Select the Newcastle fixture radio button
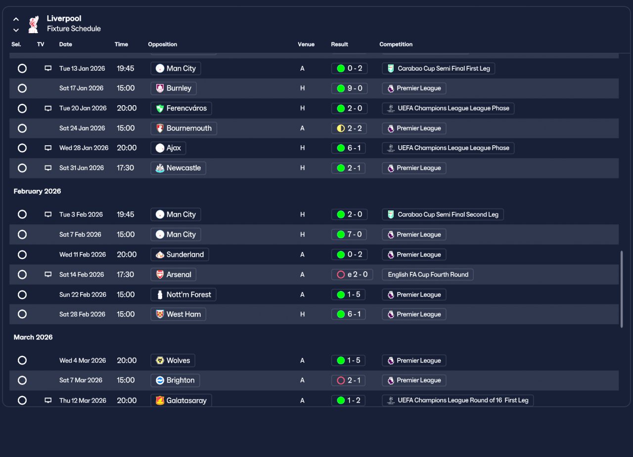This screenshot has height=457, width=633. pos(22,168)
